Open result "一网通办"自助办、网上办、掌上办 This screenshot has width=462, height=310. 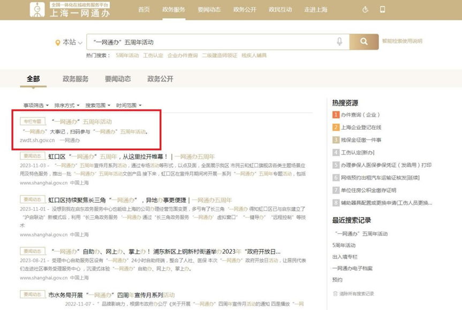click(x=166, y=252)
